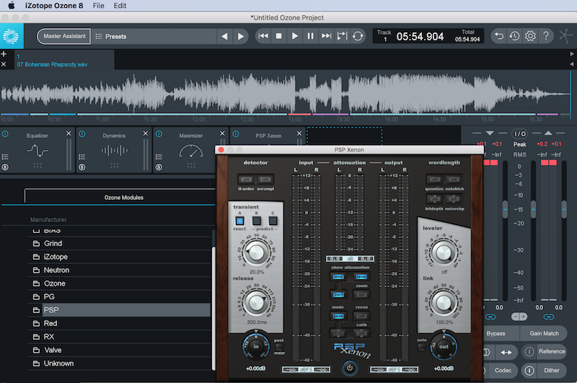577x383 pixels.
Task: Start playback with the Play button
Action: [x=294, y=35]
